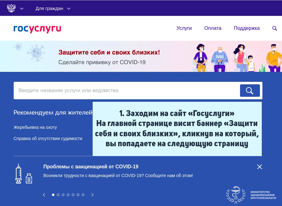Open "Проблемы с вакцинацией от COVID-19" notice
Viewport: 282px width, 206px height.
tap(91, 166)
